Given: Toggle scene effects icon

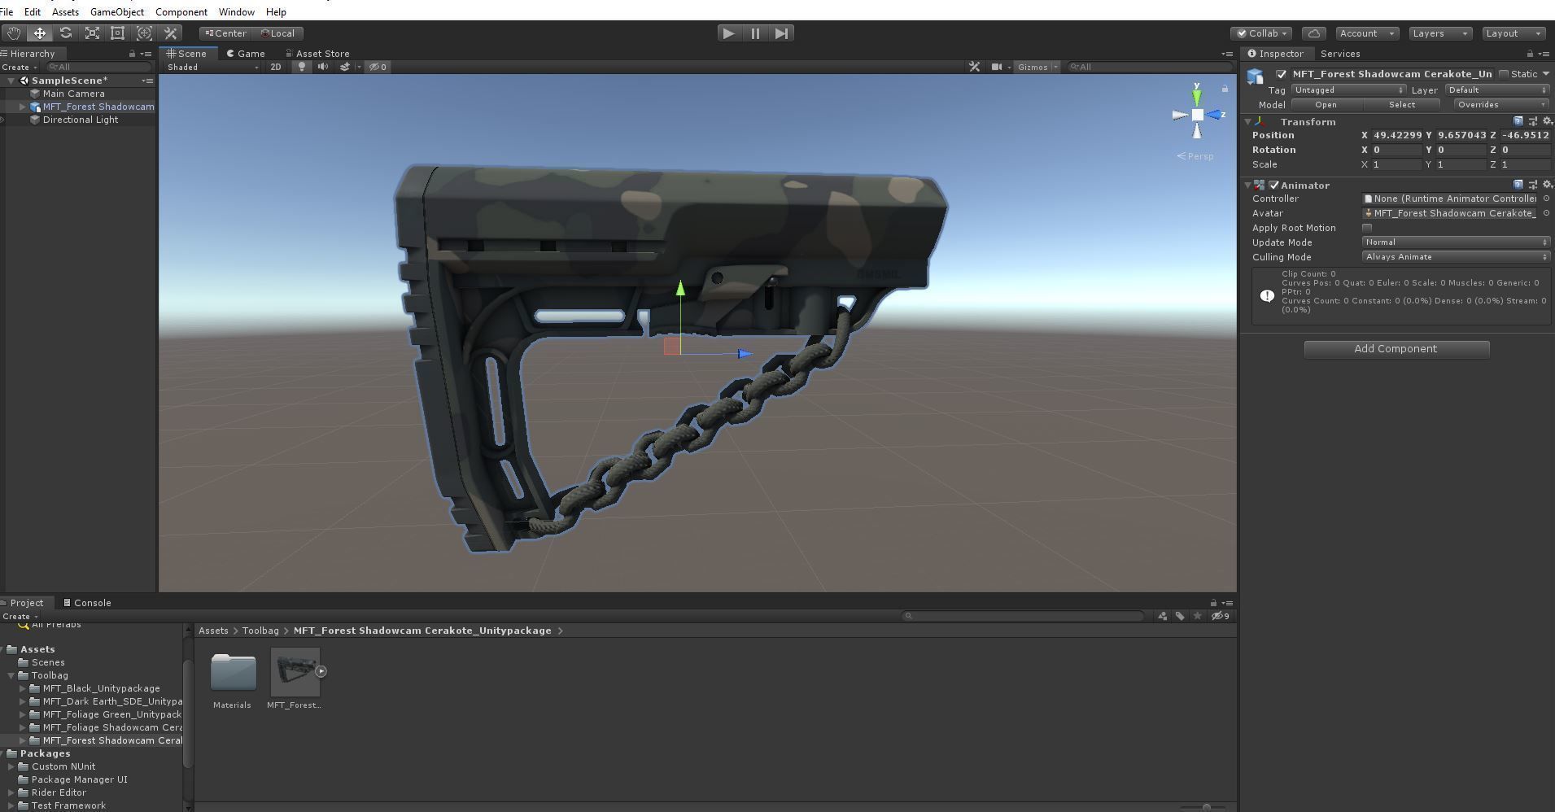Looking at the screenshot, I should (344, 67).
